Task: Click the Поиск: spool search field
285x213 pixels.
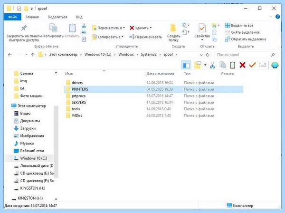Action: tap(246, 55)
